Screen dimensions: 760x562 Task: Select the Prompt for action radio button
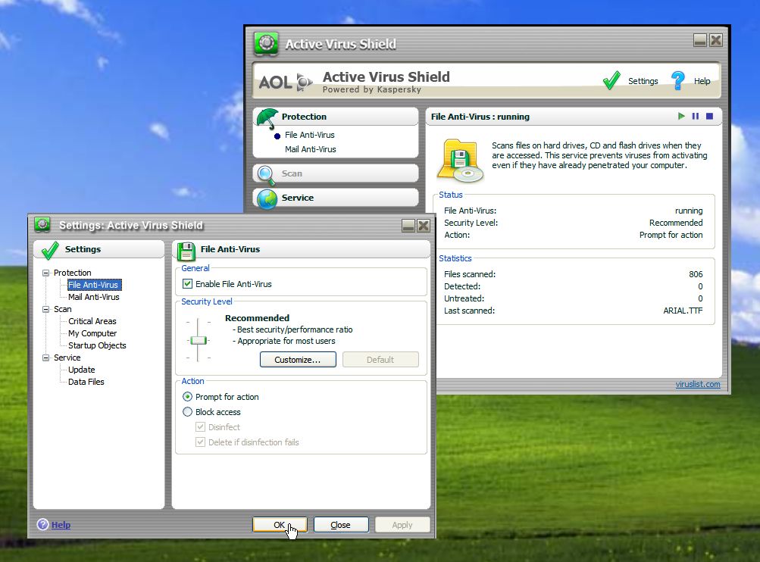pos(187,397)
